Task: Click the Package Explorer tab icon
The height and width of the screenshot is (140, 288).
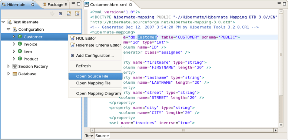Action: pos(44,4)
